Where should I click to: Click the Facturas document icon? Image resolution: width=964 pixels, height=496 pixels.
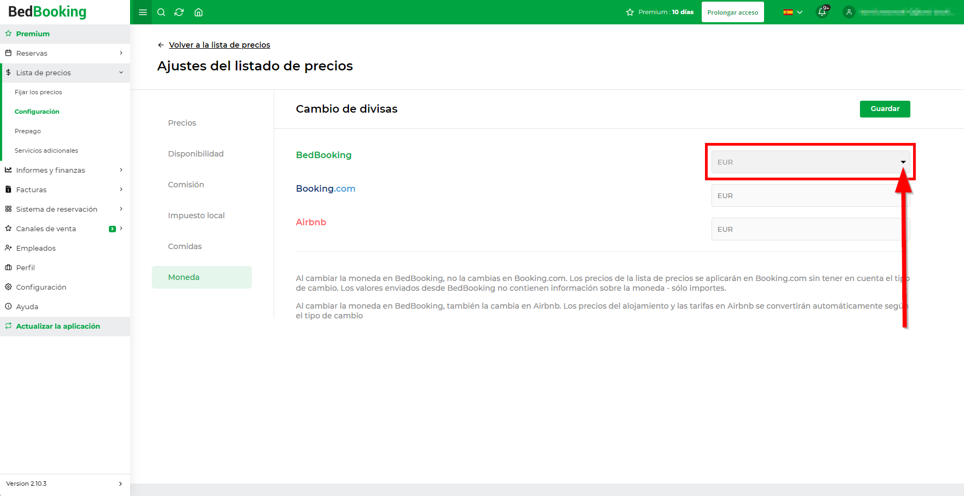[8, 190]
